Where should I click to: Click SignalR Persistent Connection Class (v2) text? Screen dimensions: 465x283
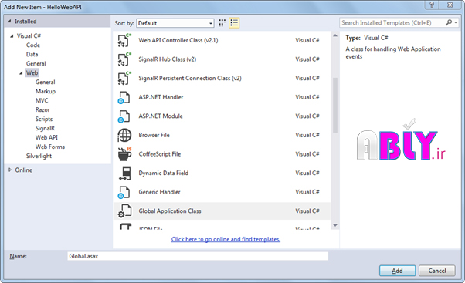[x=190, y=78]
